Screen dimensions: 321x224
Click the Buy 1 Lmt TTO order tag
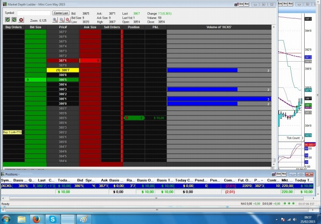pyautogui.click(x=12, y=132)
